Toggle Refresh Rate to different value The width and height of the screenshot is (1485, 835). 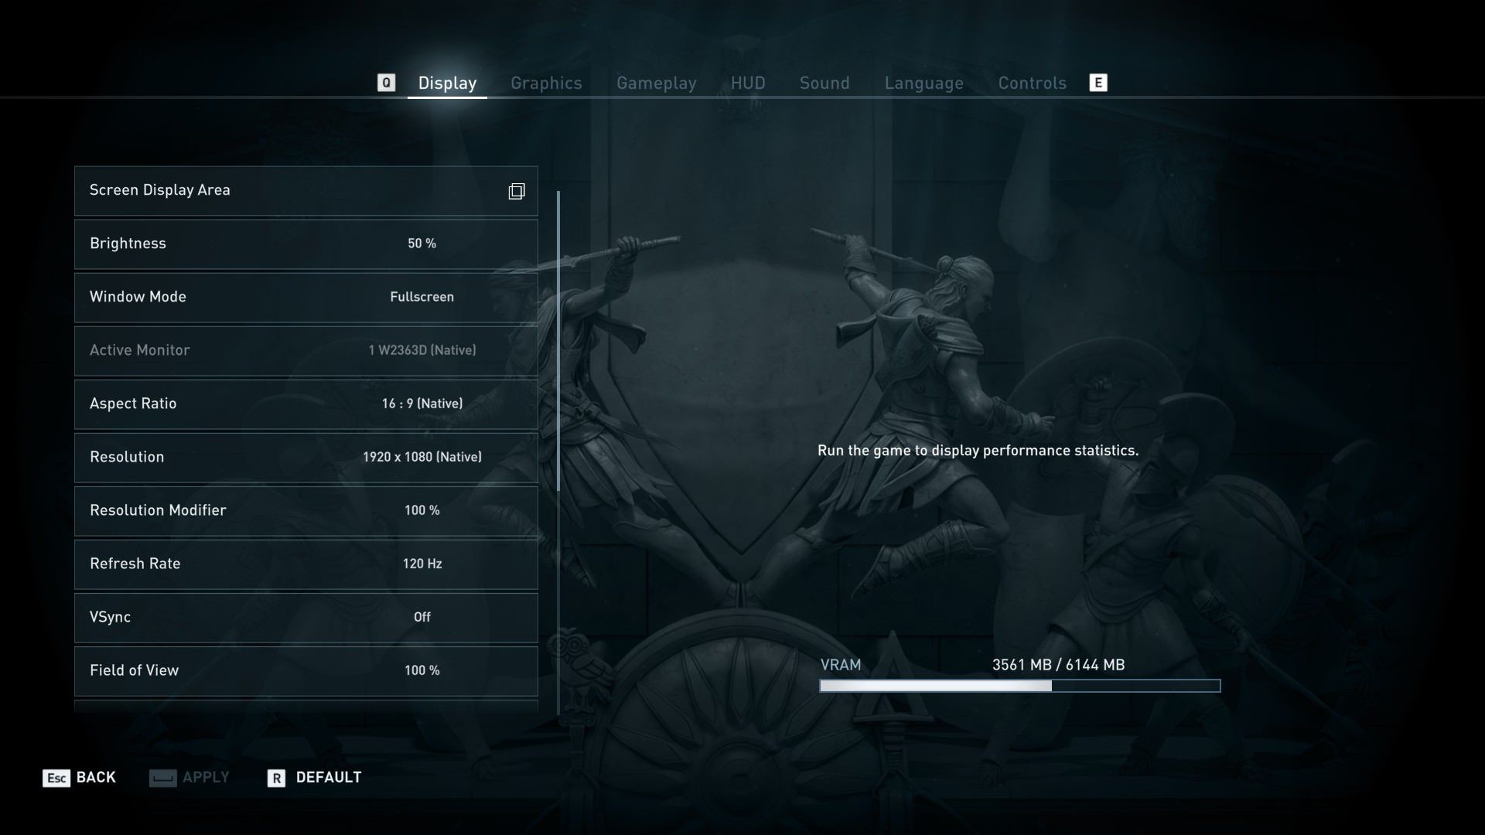pos(422,563)
